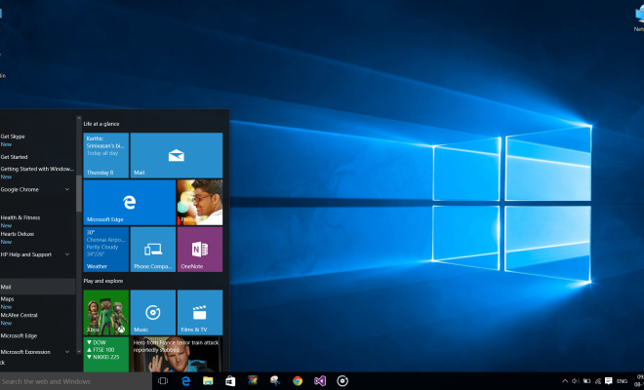Open the Mail tile

(x=177, y=155)
